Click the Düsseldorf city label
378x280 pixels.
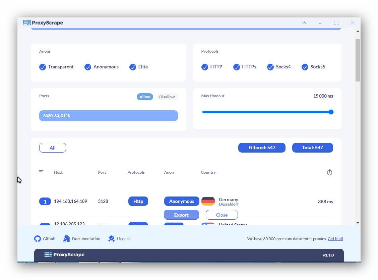point(229,204)
